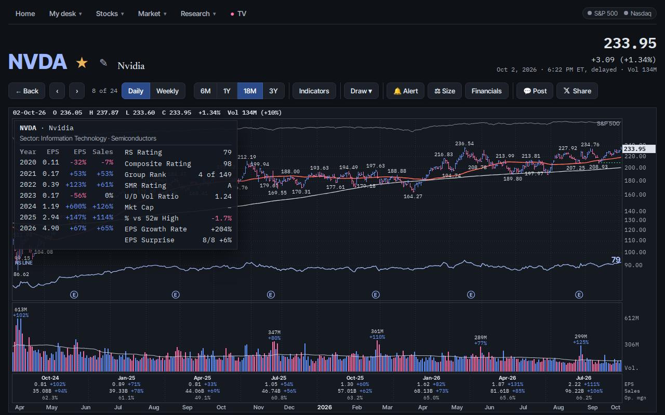Open the Draw tools dropdown

[x=361, y=91]
